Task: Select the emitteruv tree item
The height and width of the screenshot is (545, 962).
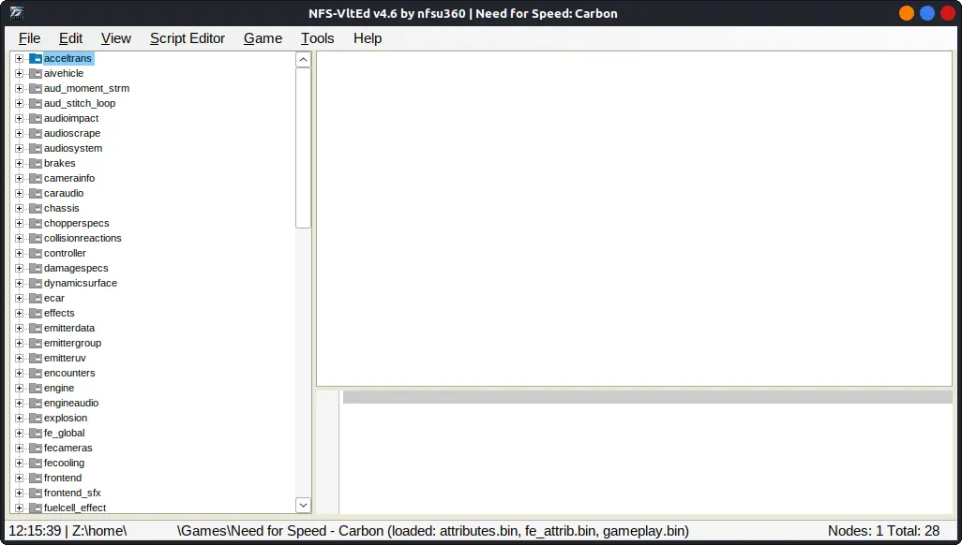Action: click(x=65, y=358)
